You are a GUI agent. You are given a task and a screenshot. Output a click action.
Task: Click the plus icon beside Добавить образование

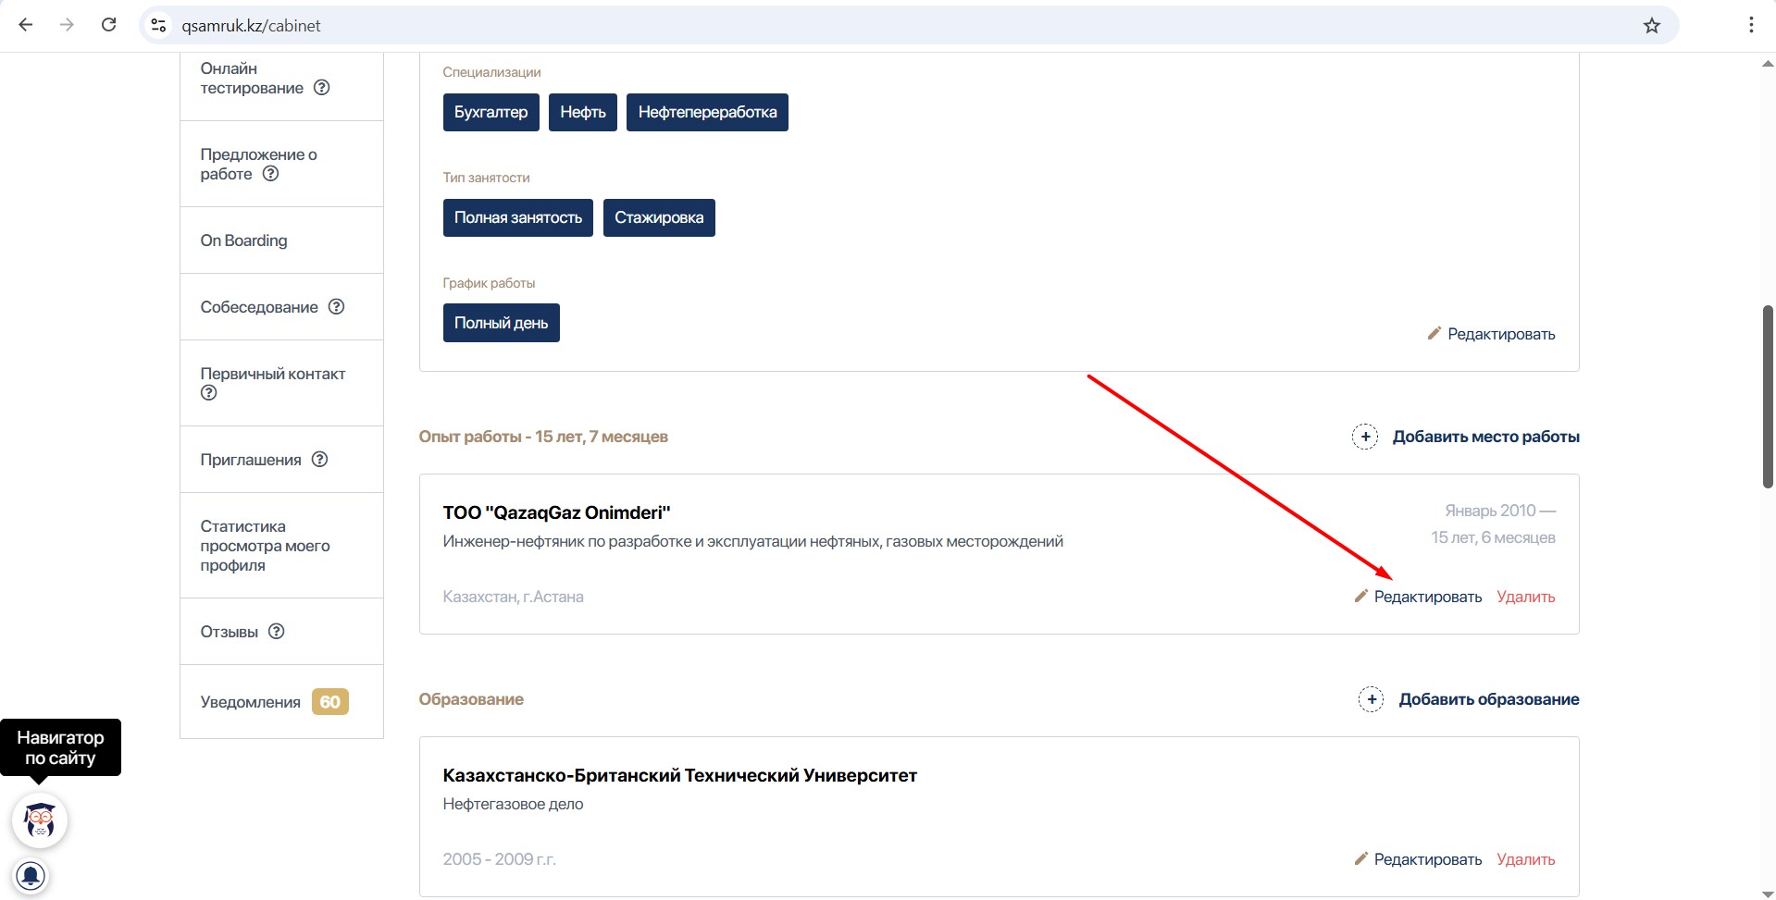click(x=1371, y=699)
